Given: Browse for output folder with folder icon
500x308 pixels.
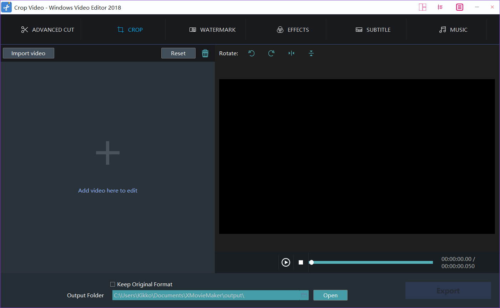Looking at the screenshot, I should click(304, 295).
